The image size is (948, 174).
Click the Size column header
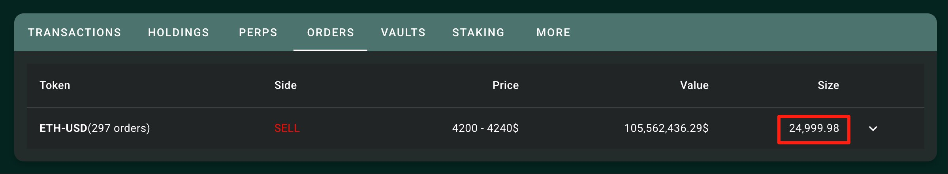[828, 85]
